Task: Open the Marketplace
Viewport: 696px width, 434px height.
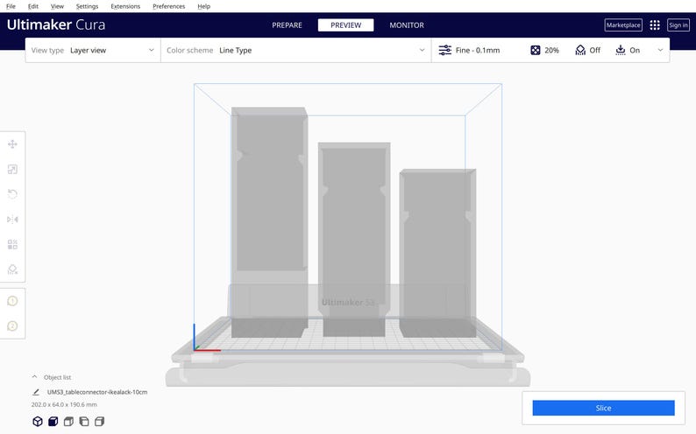Action: click(x=623, y=25)
